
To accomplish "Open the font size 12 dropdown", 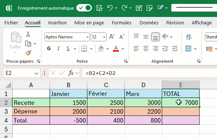I will click(104, 37).
